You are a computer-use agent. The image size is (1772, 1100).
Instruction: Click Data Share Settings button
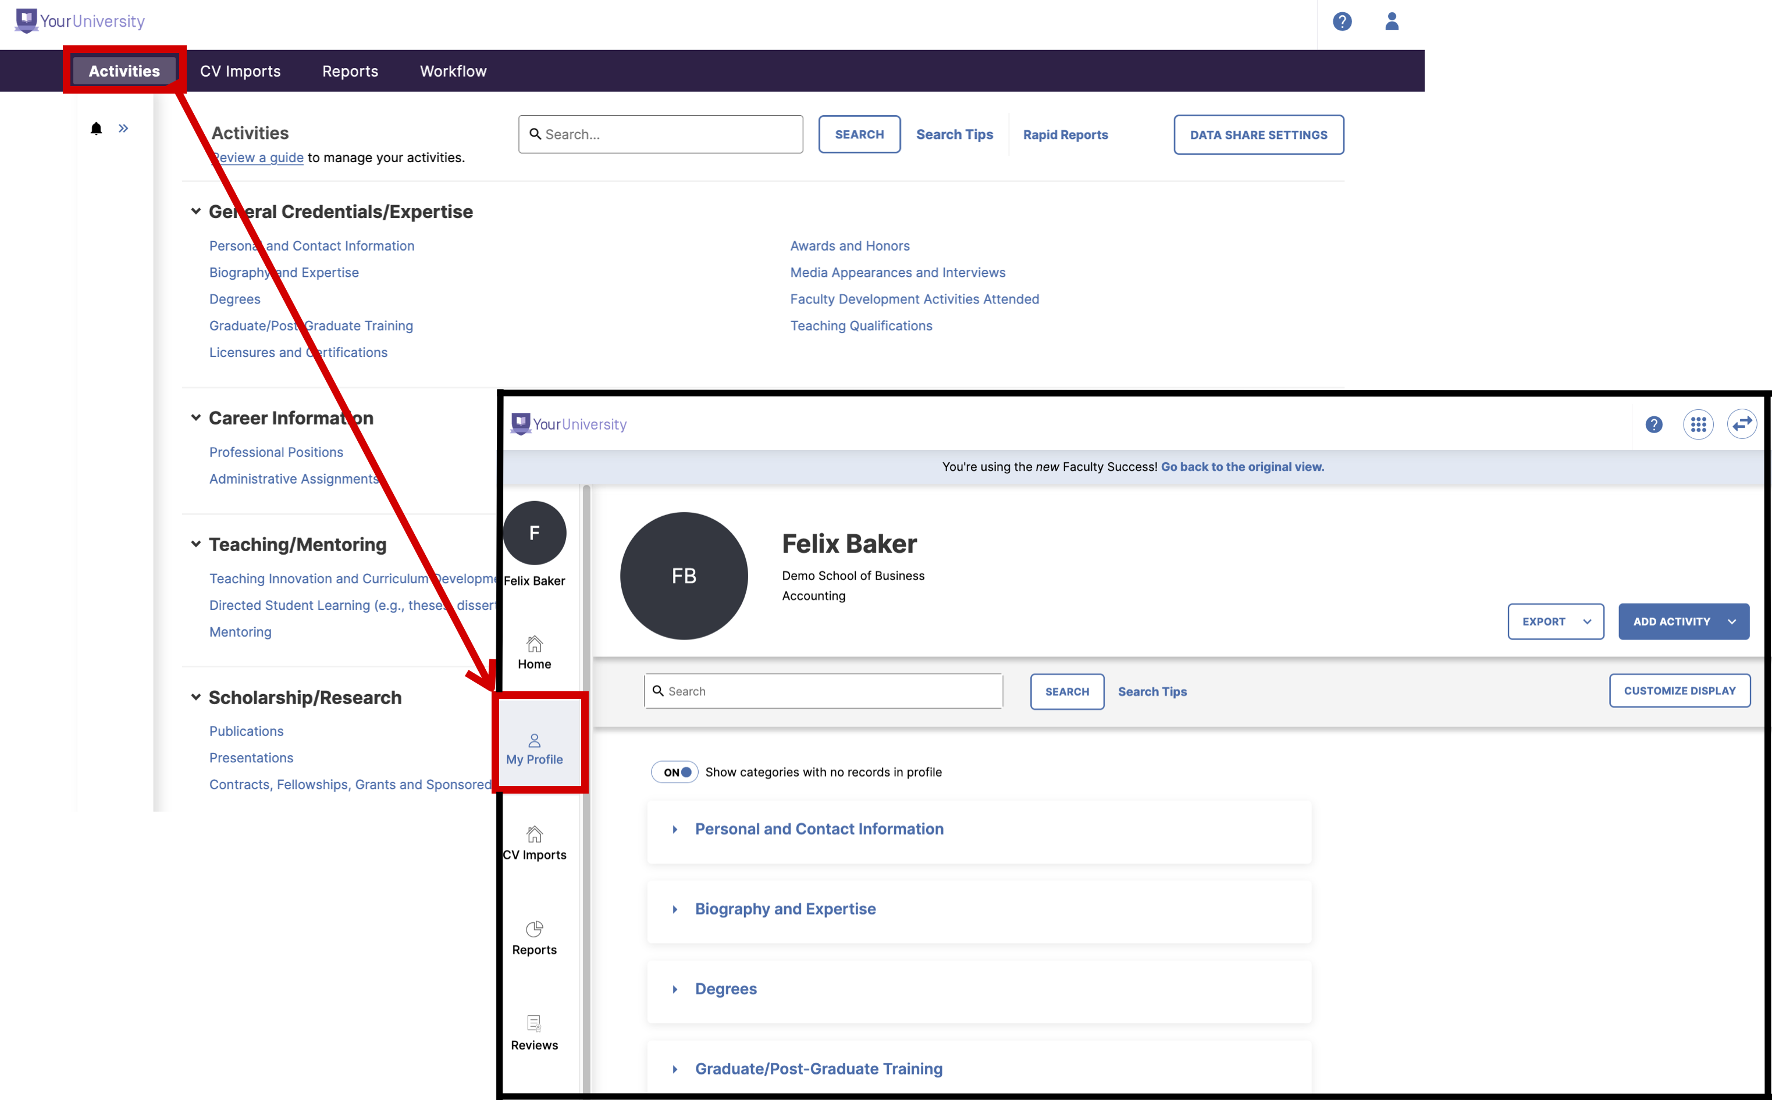(1258, 134)
